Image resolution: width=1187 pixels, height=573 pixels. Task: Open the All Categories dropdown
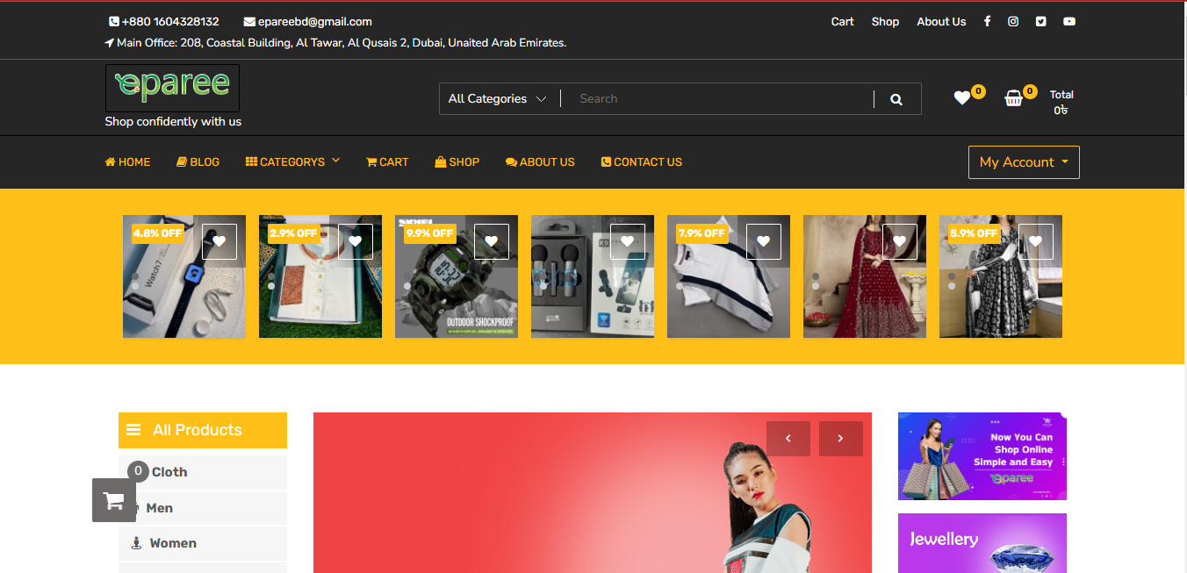pyautogui.click(x=498, y=98)
